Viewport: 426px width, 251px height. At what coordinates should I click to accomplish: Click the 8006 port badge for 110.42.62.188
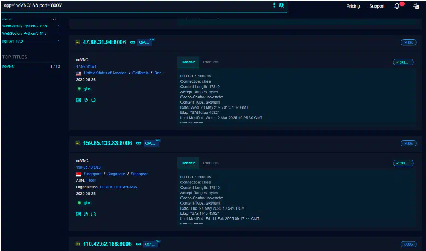click(x=409, y=244)
